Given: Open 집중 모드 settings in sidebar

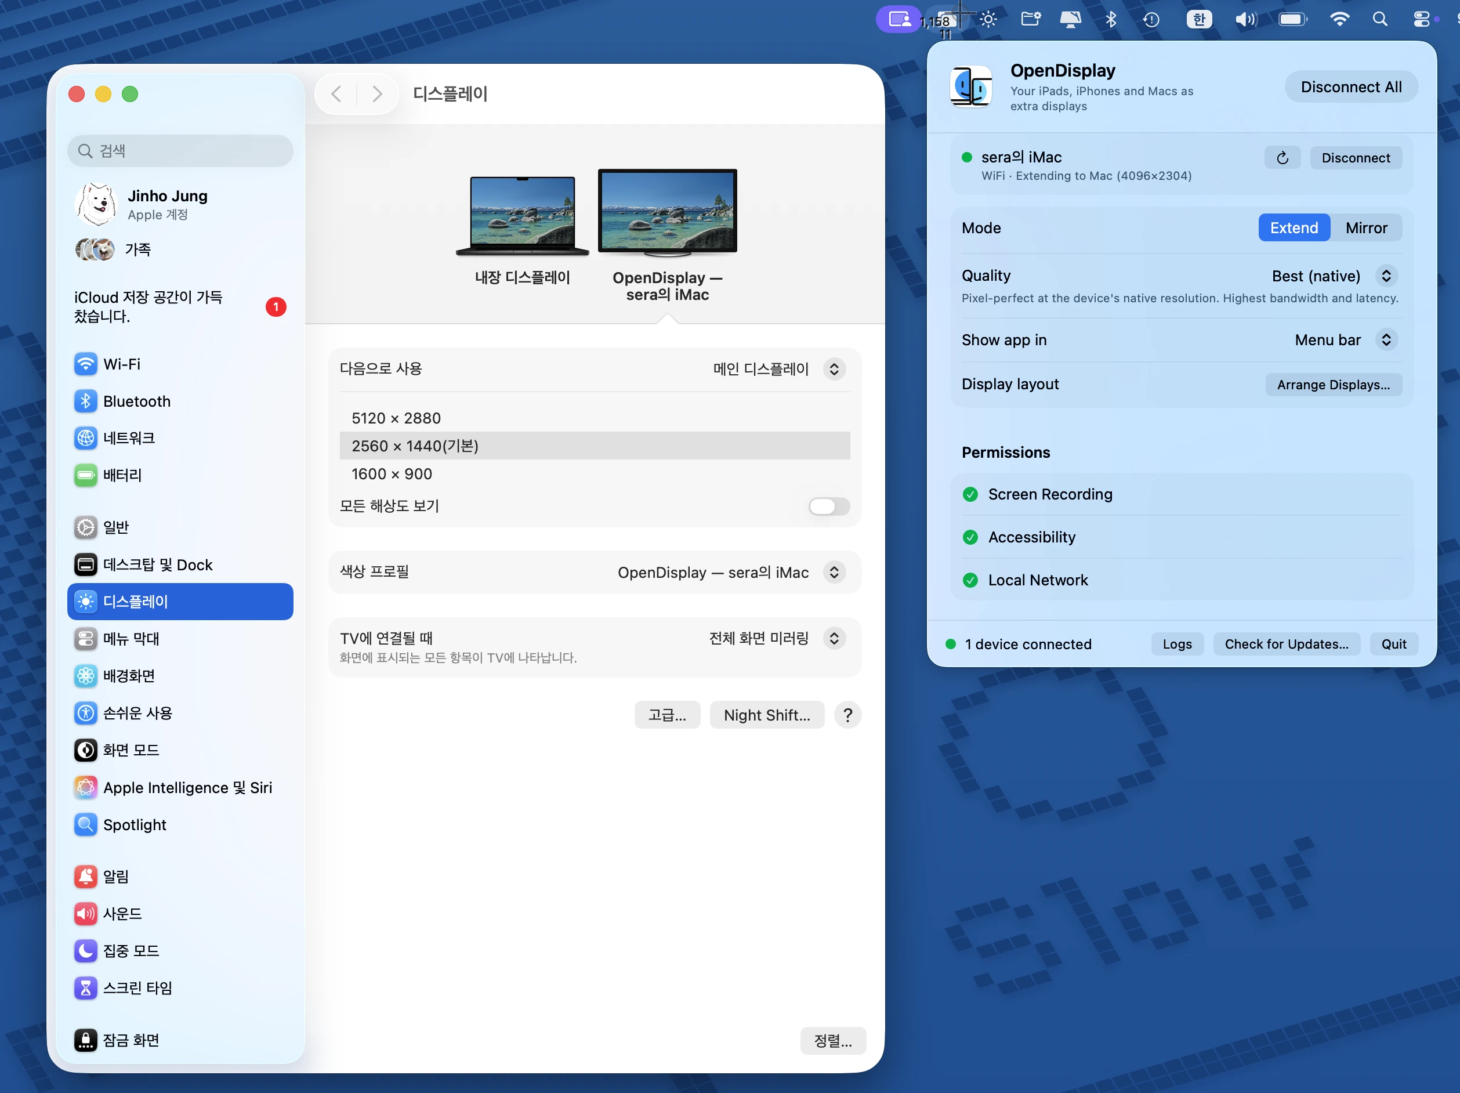Looking at the screenshot, I should [180, 950].
